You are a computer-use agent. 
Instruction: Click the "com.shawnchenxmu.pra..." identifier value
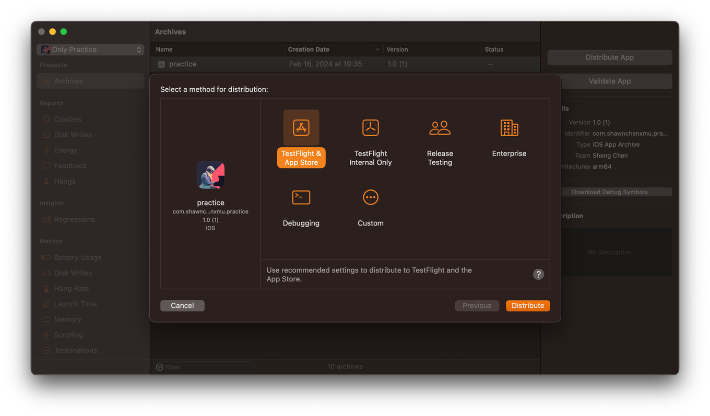click(x=630, y=134)
